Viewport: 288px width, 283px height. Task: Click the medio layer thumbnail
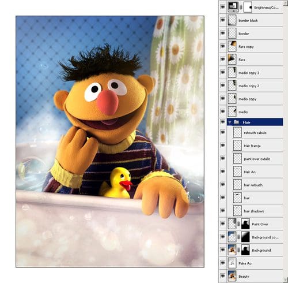pos(232,111)
